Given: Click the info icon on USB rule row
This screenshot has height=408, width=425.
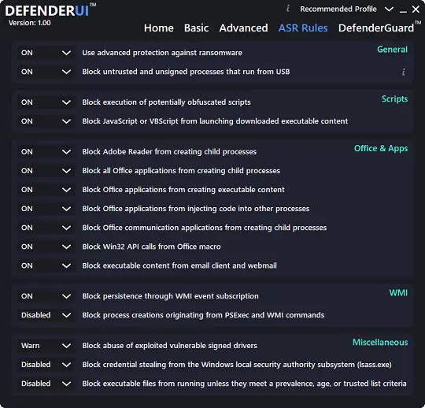Looking at the screenshot, I should pyautogui.click(x=404, y=72).
